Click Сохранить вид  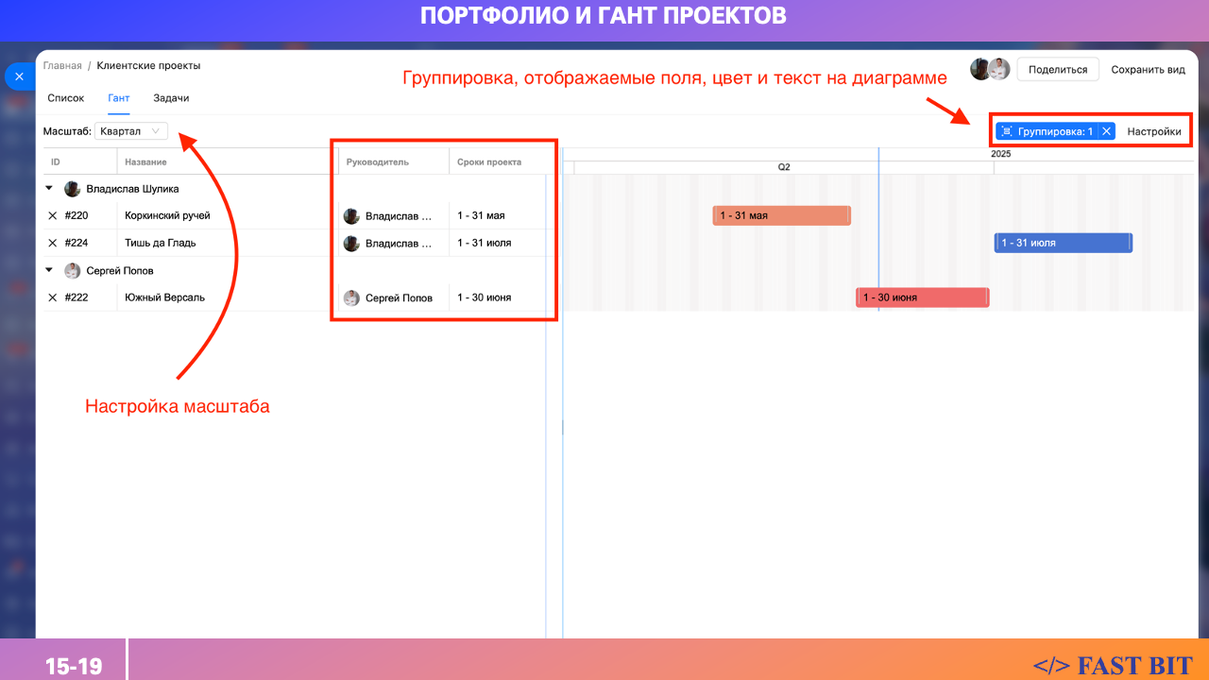[x=1148, y=70]
